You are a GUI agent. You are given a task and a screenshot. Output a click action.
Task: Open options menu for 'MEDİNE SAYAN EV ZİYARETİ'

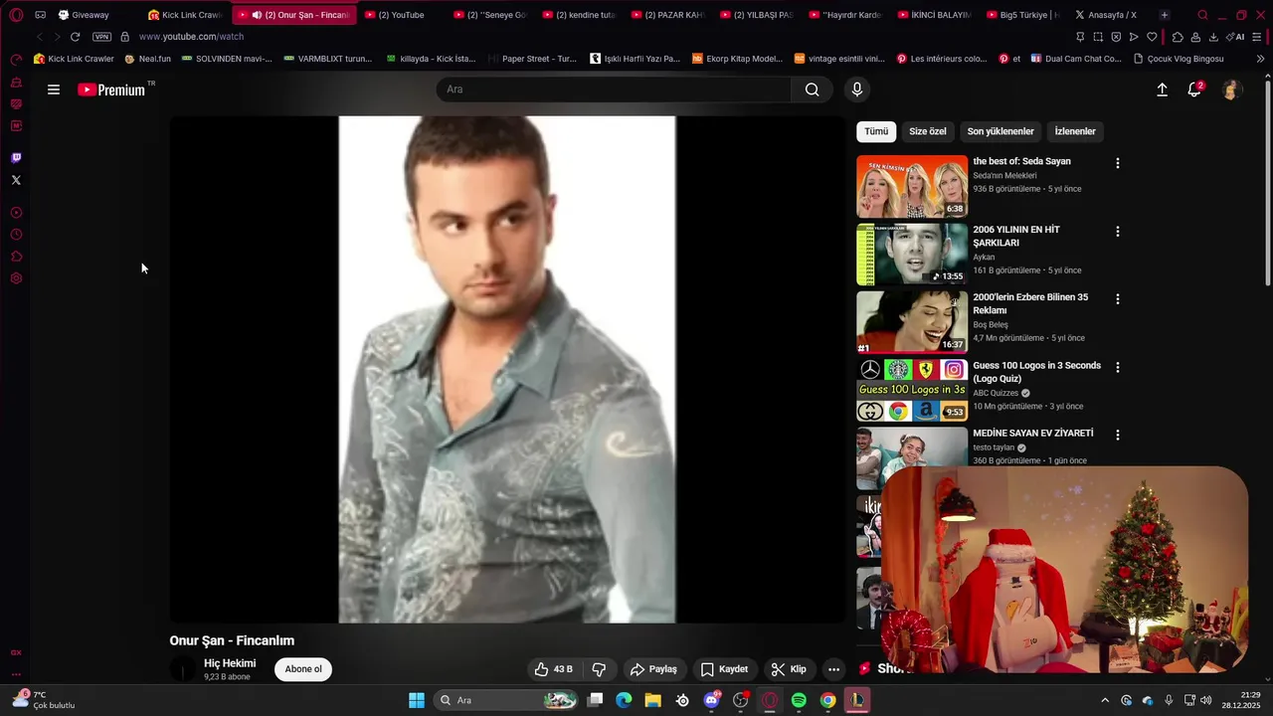click(x=1117, y=435)
